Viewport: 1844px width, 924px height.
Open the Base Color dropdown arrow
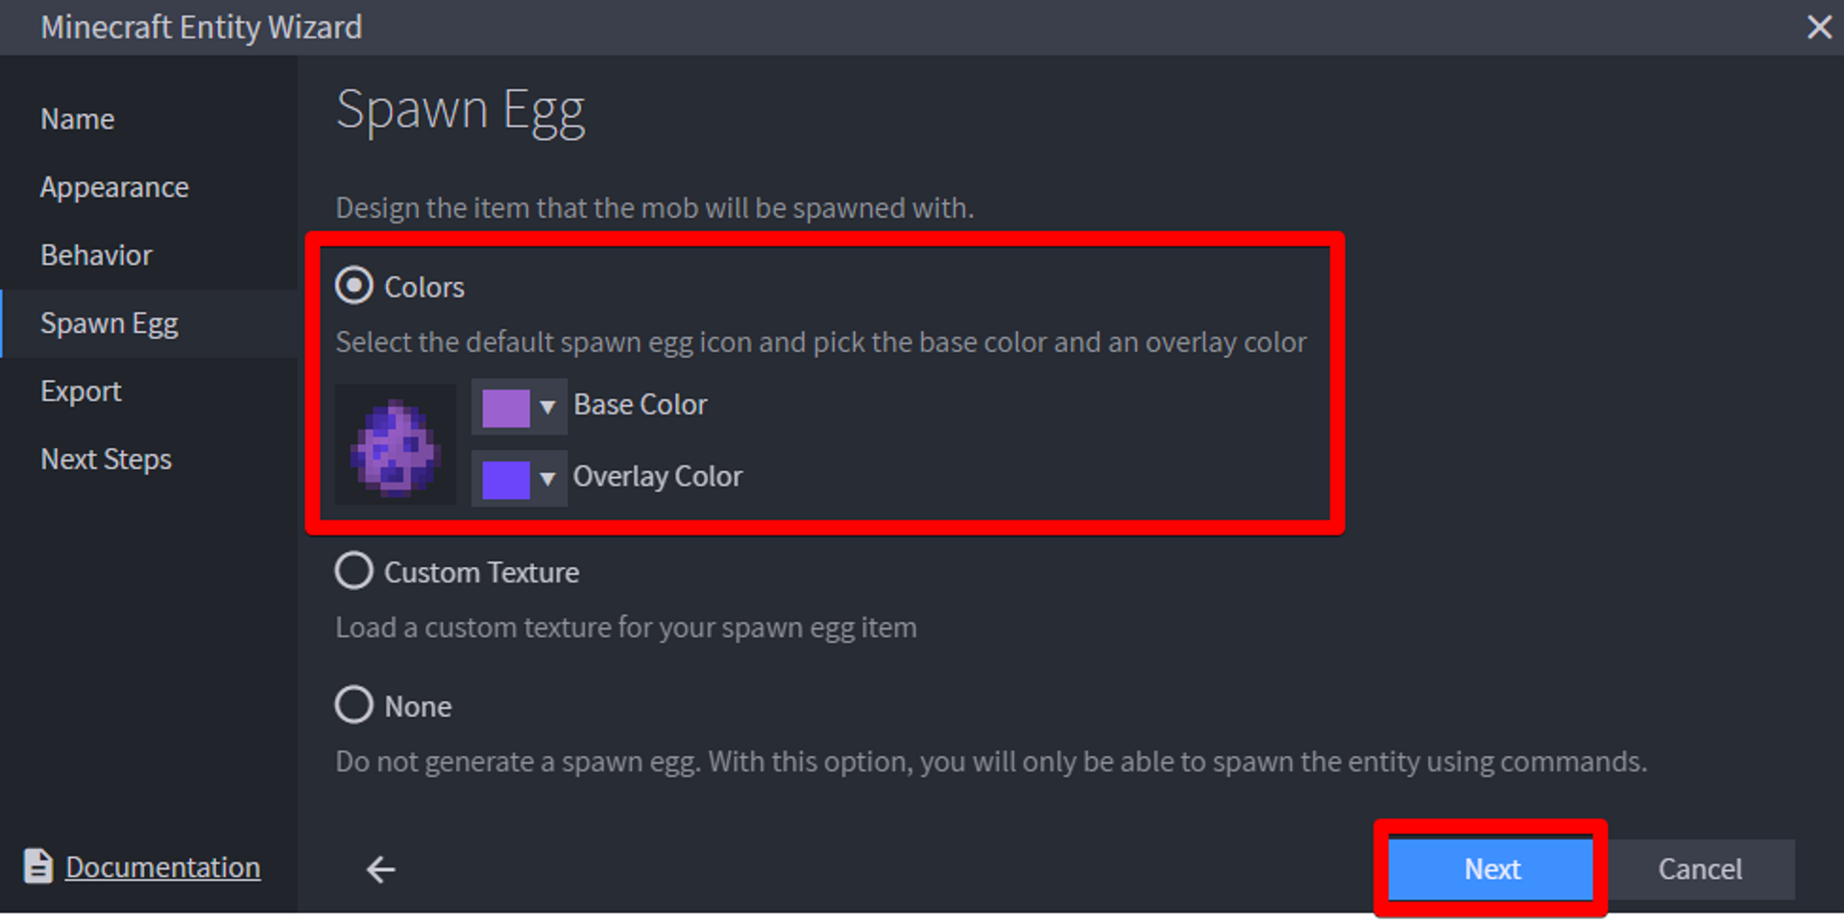547,407
